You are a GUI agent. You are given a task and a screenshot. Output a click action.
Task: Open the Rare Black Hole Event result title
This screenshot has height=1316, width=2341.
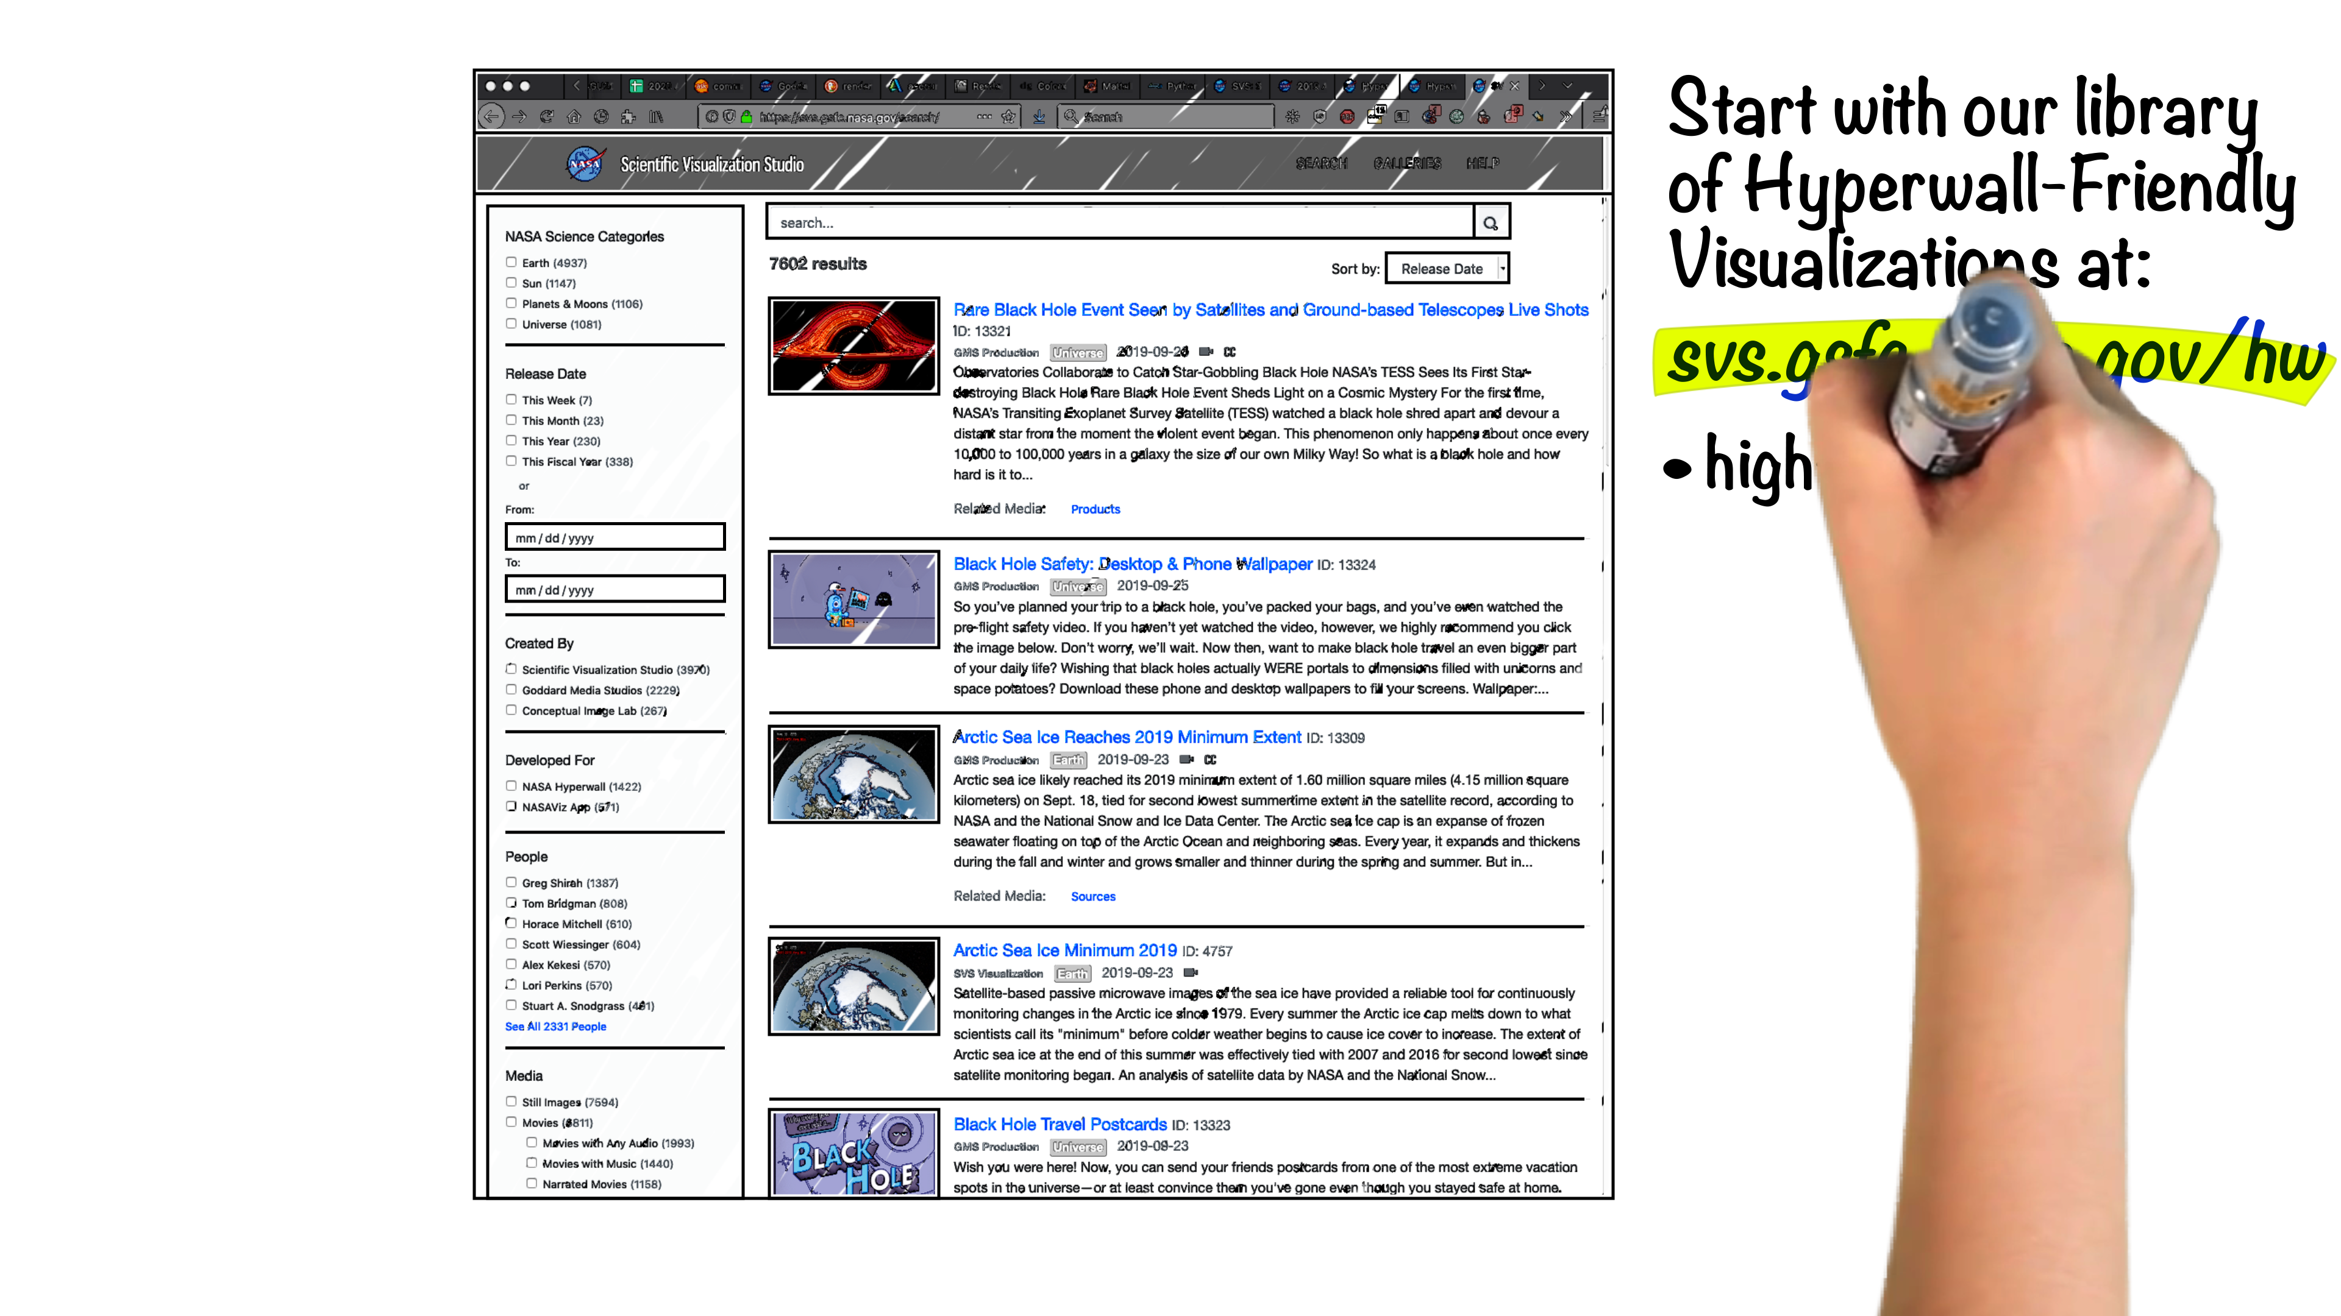1270,310
